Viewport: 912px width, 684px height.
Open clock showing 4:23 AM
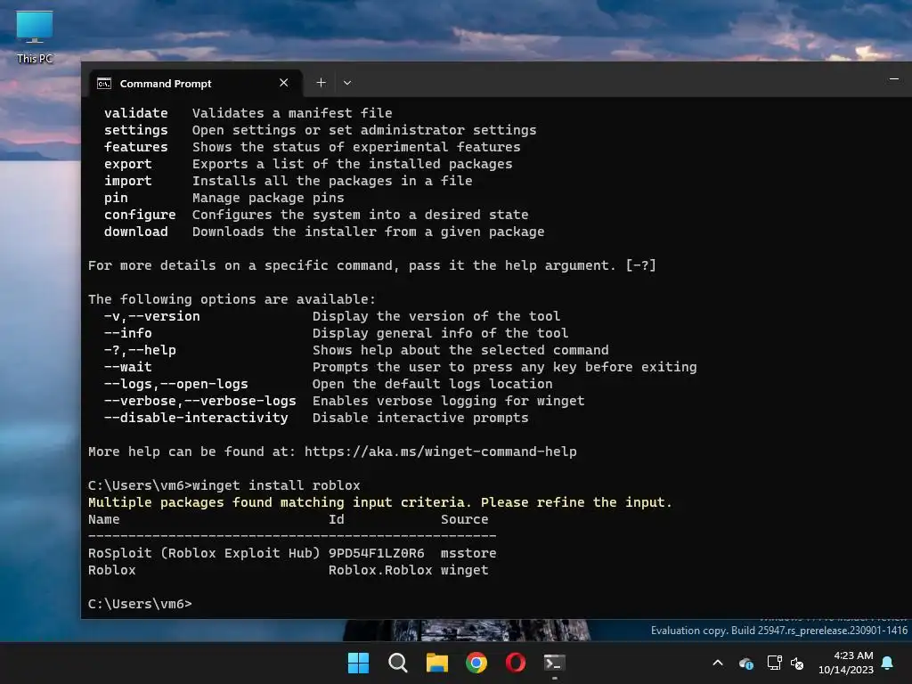(x=846, y=663)
